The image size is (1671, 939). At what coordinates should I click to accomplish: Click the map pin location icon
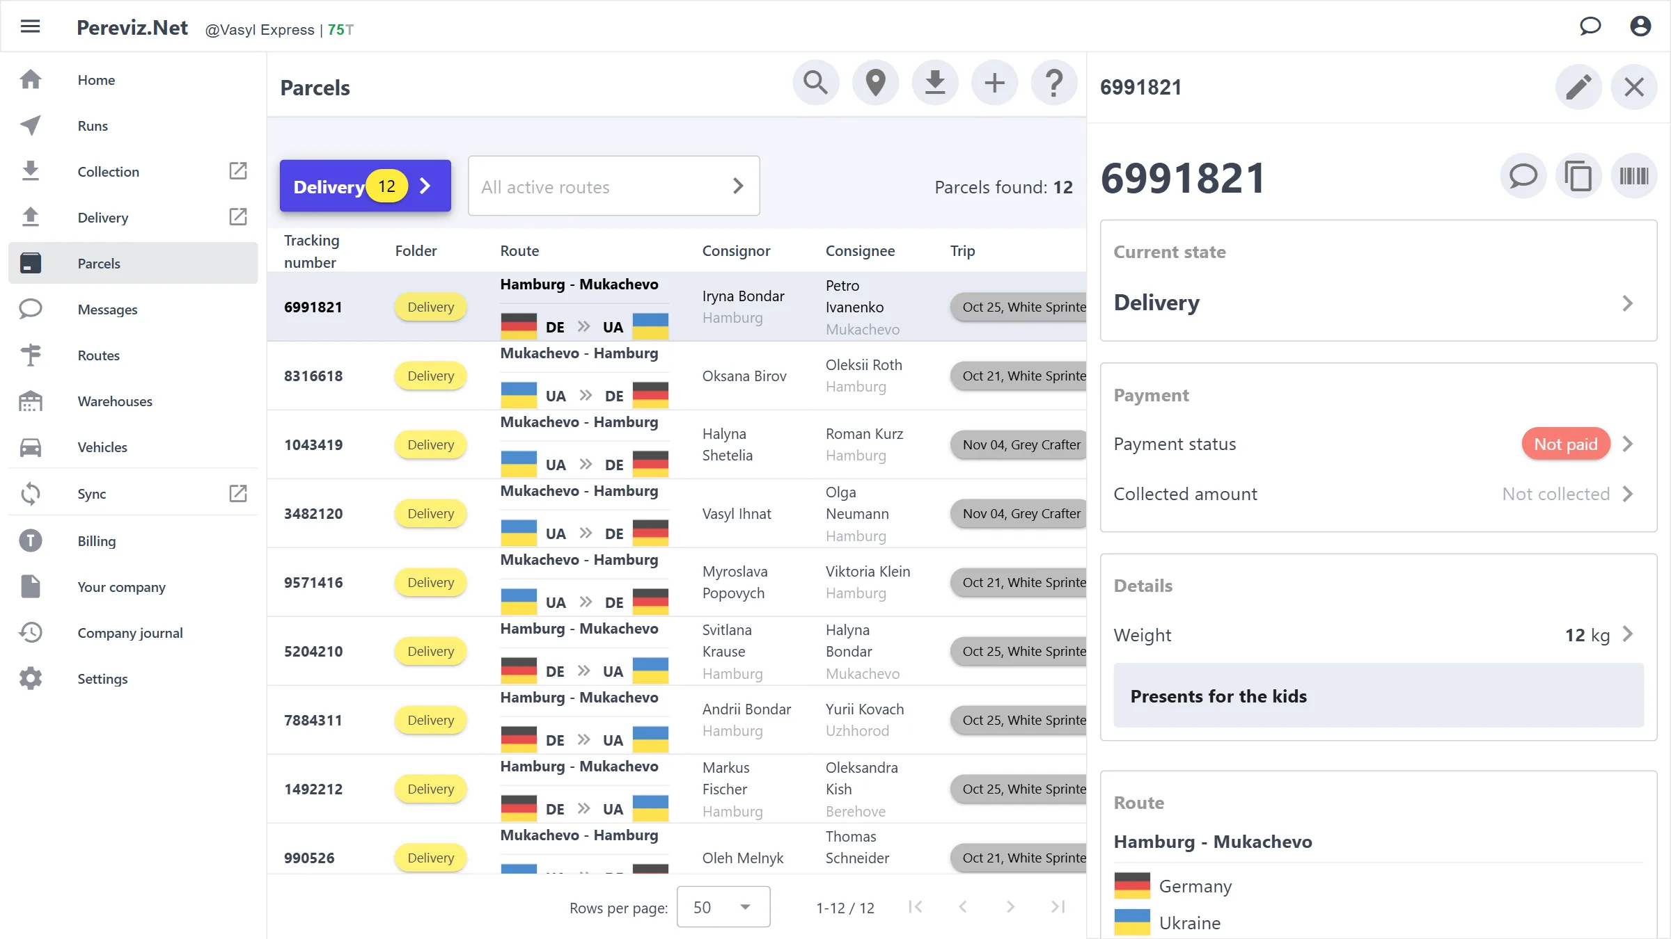pos(876,83)
